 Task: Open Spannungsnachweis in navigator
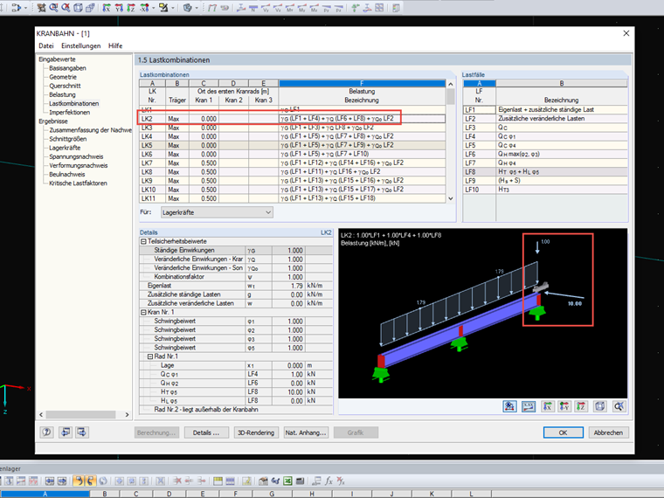tap(76, 156)
